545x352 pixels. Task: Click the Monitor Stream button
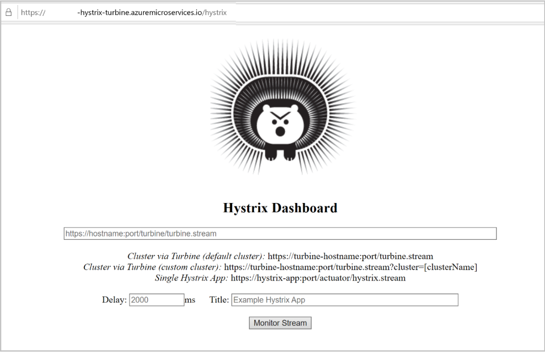[x=280, y=323]
